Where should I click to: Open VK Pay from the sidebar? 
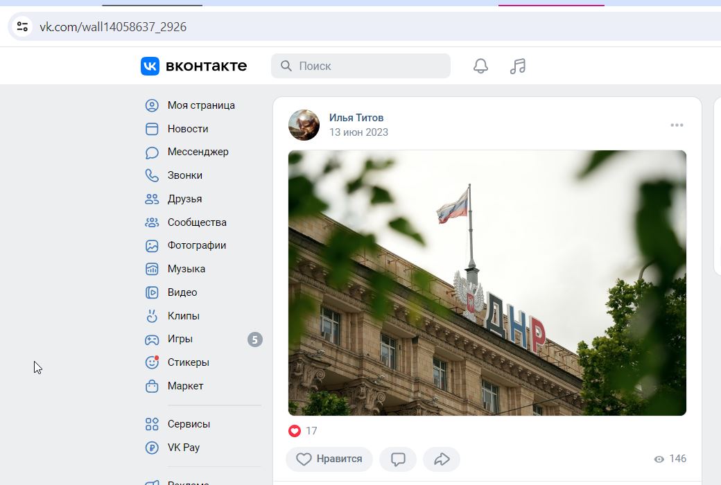click(184, 448)
